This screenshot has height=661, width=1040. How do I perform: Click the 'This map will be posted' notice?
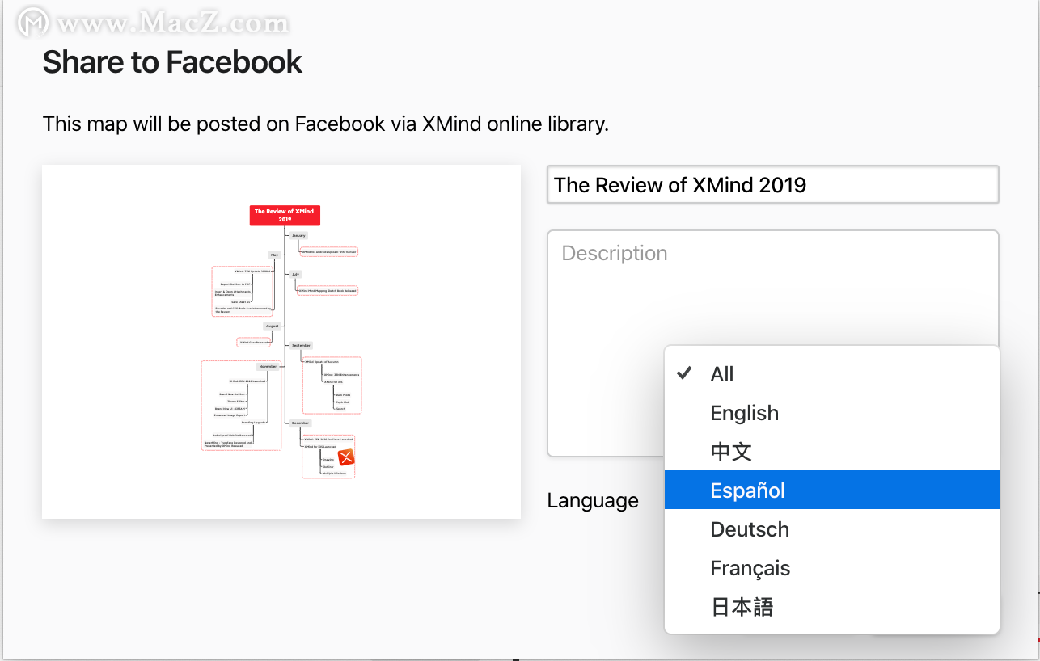click(325, 124)
